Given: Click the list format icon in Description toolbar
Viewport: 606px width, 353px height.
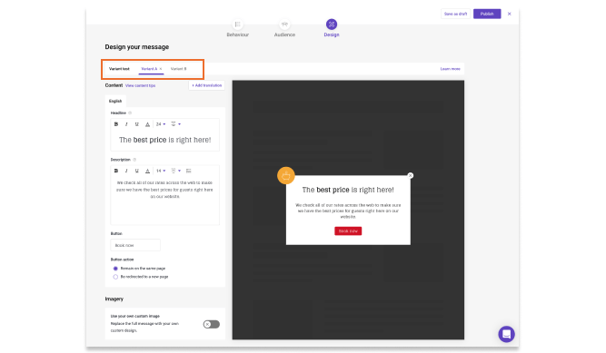Looking at the screenshot, I should point(189,171).
